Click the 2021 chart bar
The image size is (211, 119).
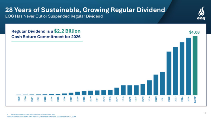coord(162,83)
